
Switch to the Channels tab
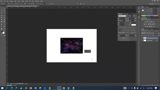point(147,29)
